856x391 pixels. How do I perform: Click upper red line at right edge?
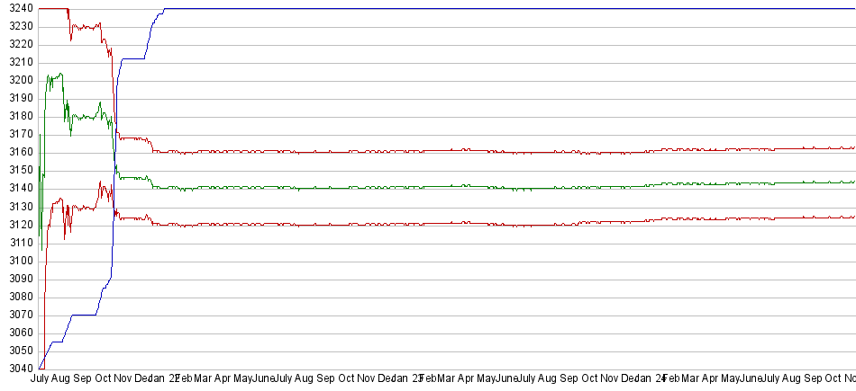click(x=851, y=147)
